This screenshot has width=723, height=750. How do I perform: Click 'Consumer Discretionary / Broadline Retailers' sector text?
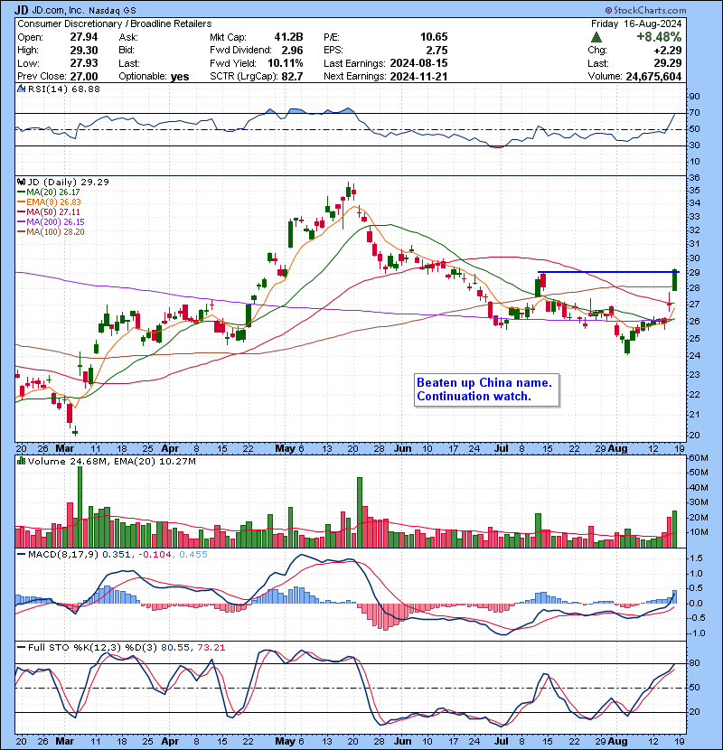(115, 23)
